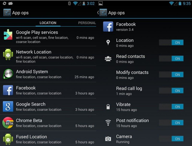Tap the 'version 3.4' text
Screen dimensions: 192x146
[125, 30]
